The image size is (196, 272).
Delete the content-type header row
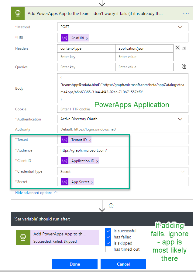[x=178, y=48]
